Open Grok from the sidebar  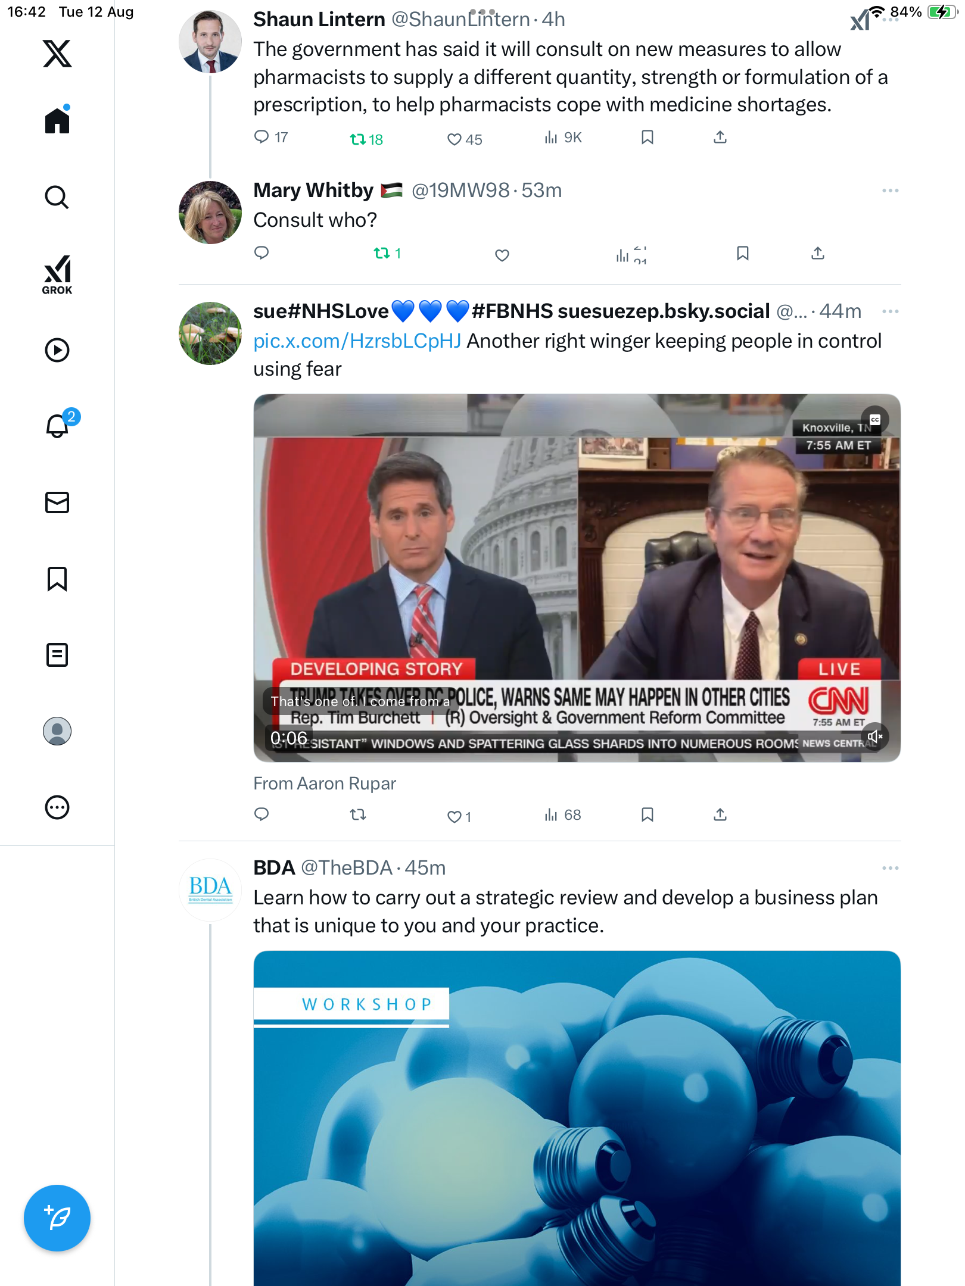pyautogui.click(x=57, y=274)
